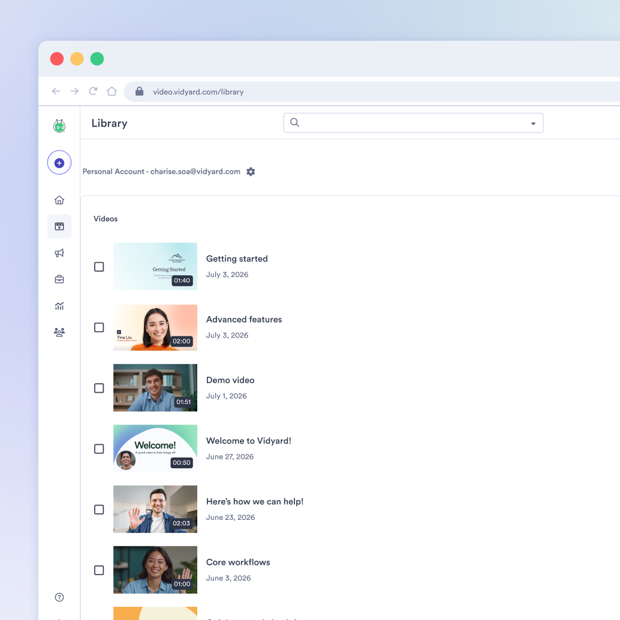620x620 pixels.
Task: Open the briefcase icon in sidebar
Action: 59,279
